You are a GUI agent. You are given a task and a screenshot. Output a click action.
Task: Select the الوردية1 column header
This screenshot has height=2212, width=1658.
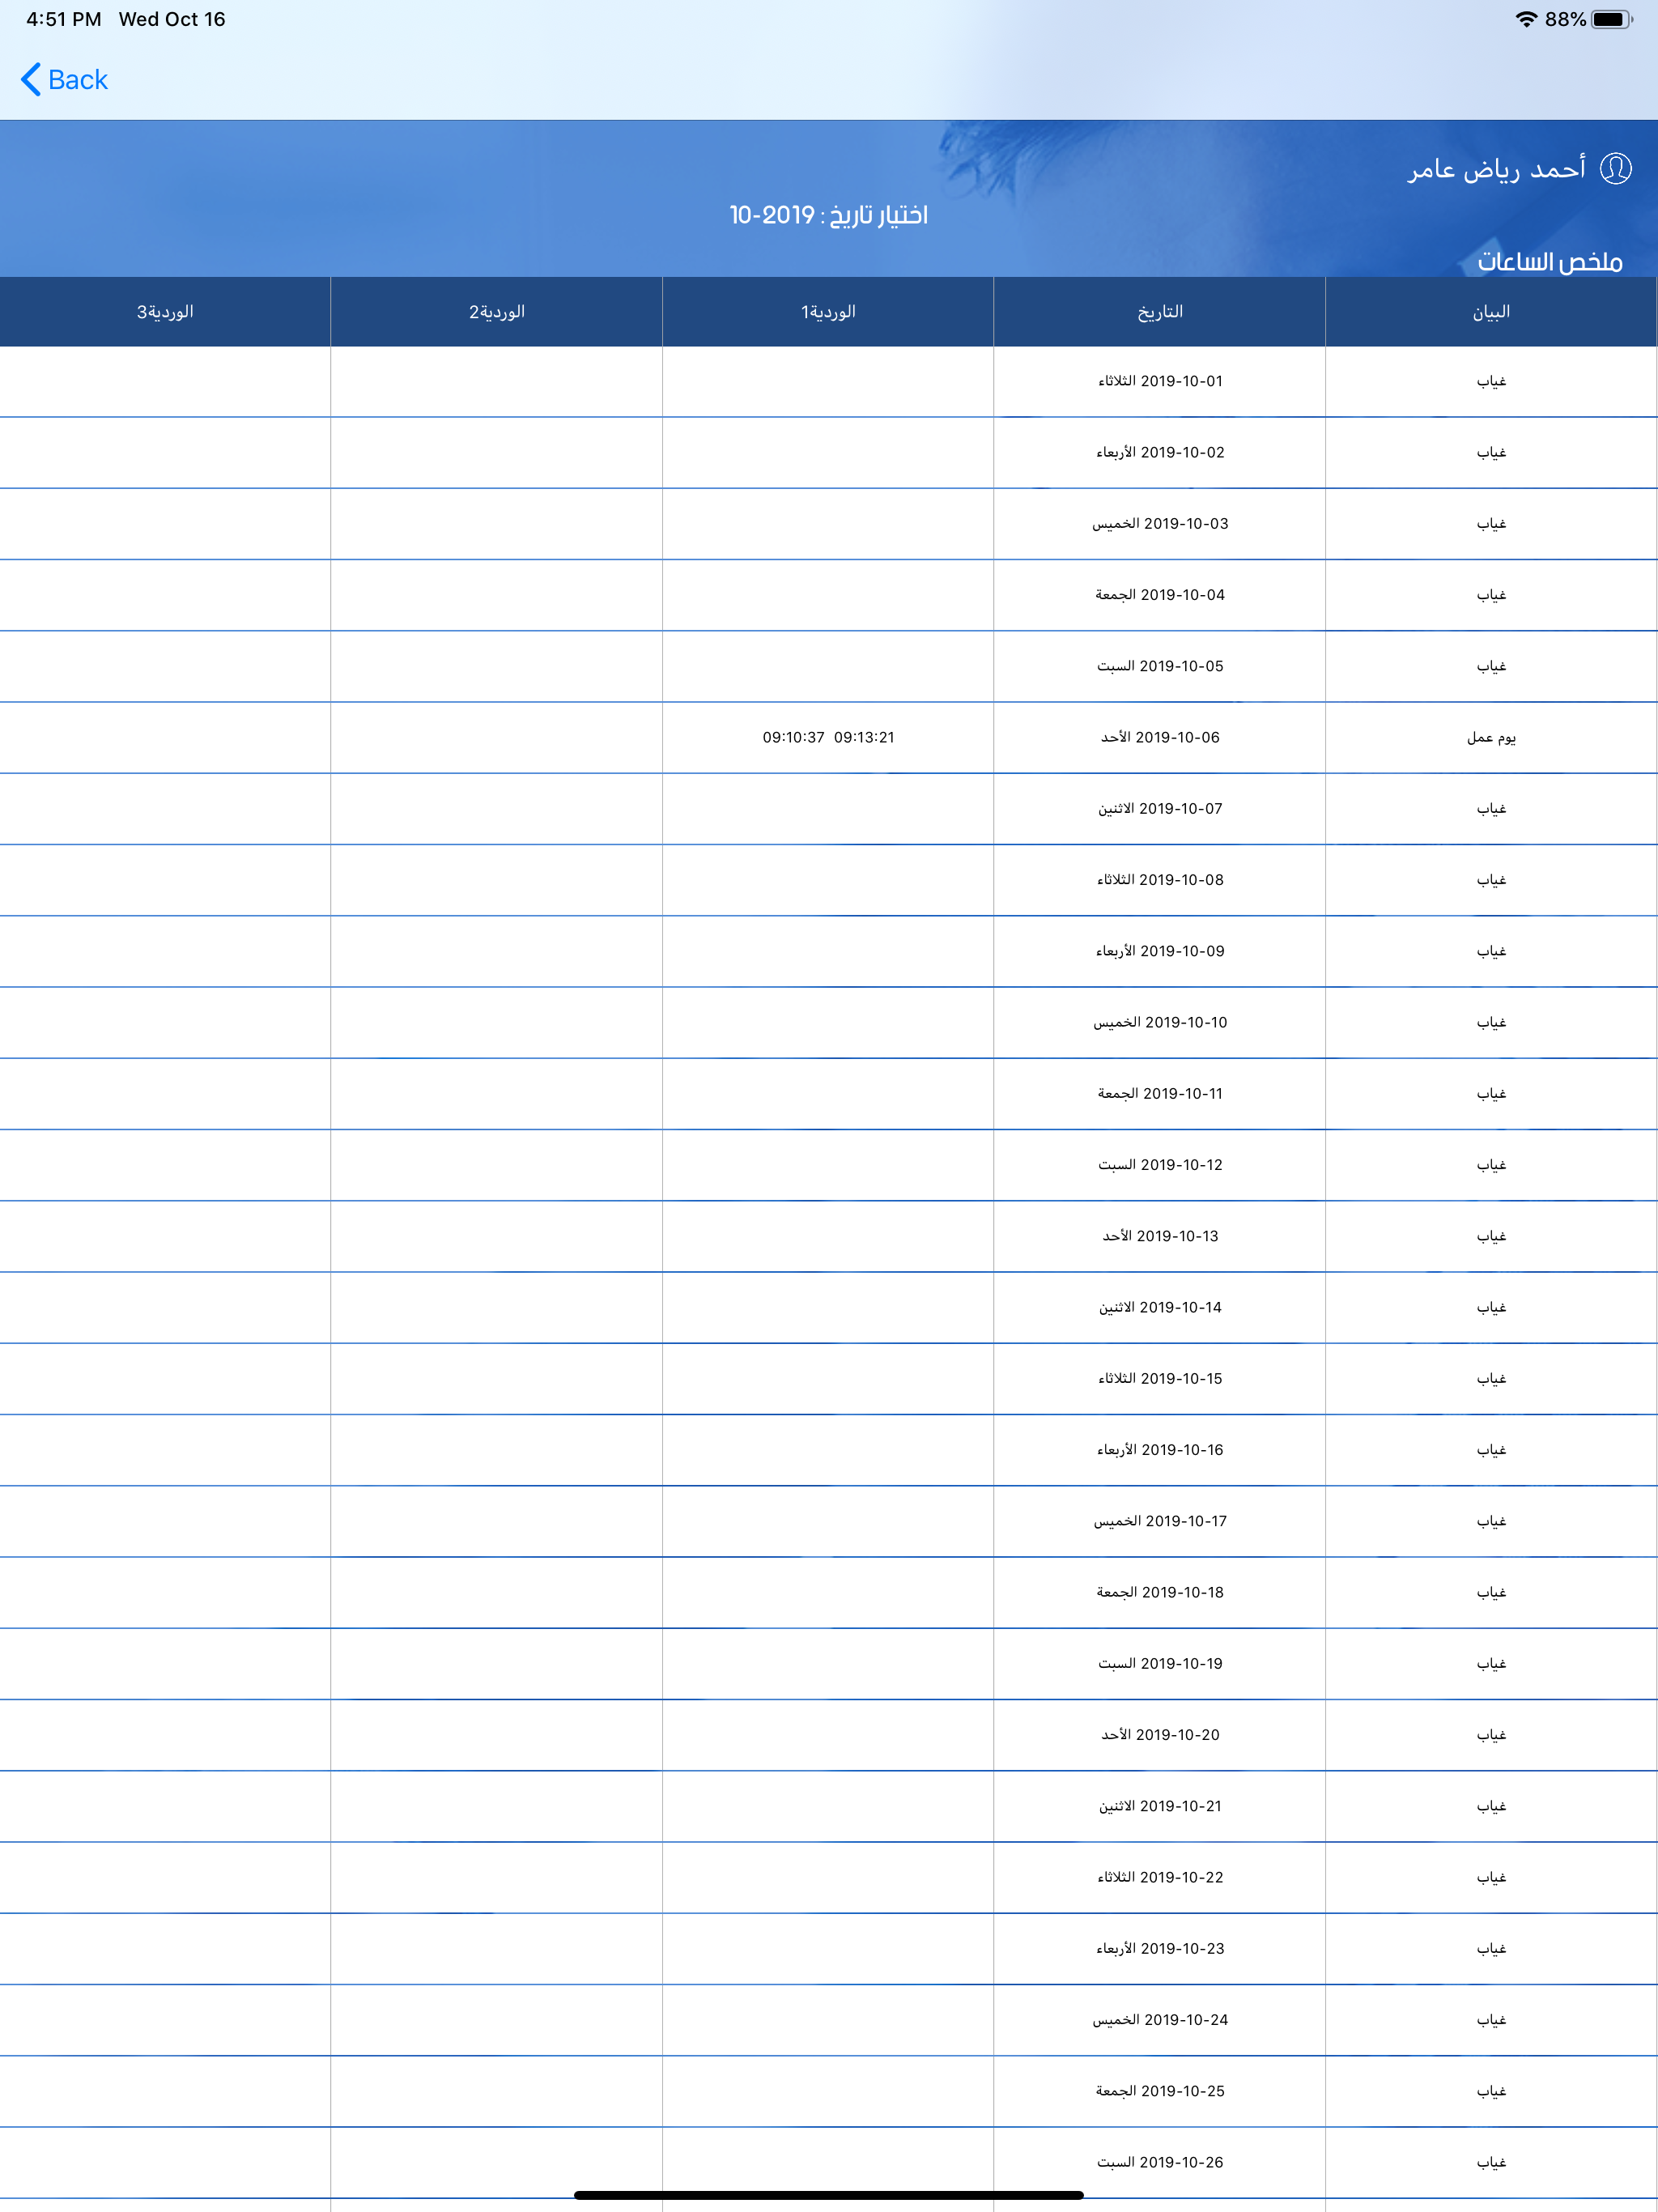828,312
